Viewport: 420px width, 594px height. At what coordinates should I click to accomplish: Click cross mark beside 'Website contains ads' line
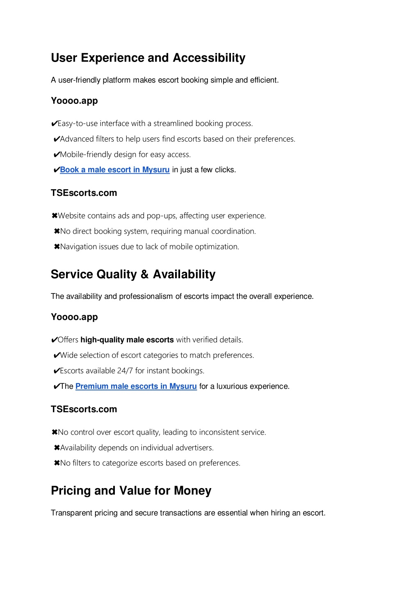coord(55,216)
